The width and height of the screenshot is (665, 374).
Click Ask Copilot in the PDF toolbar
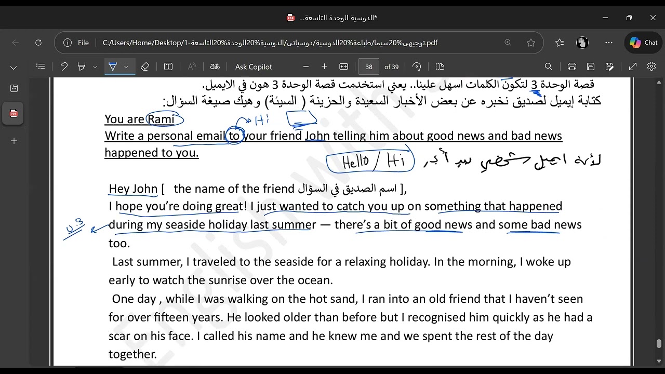254,66
